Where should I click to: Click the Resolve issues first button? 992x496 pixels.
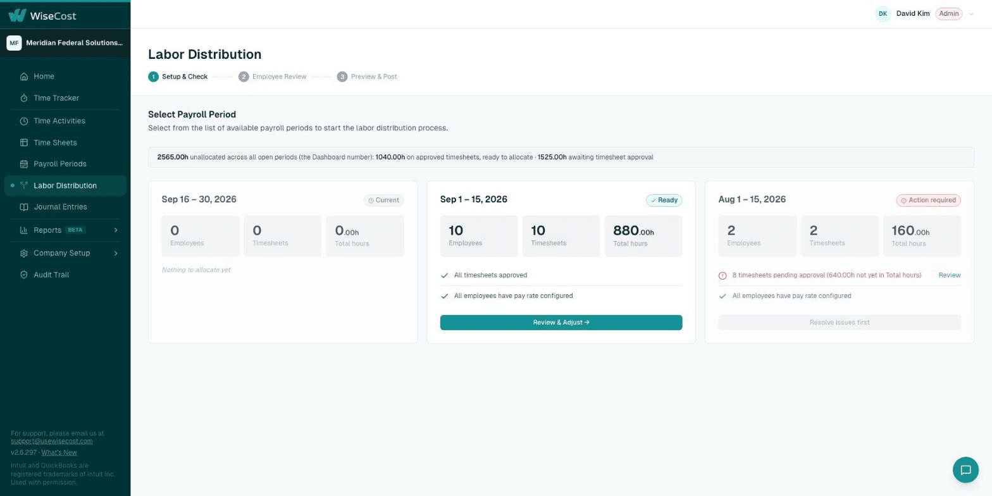click(x=840, y=323)
